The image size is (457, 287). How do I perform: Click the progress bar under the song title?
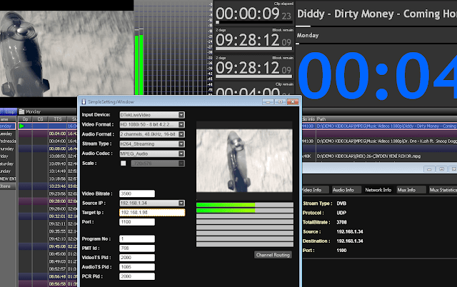coord(376,26)
